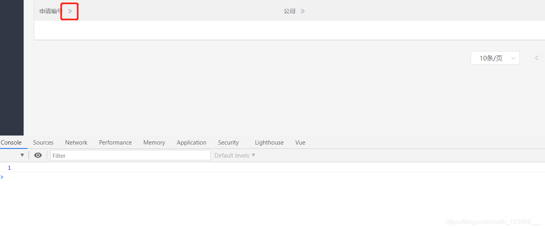Screen dimensions: 545x229
Task: Select the Application tab
Action: point(192,143)
